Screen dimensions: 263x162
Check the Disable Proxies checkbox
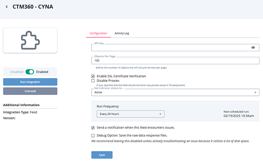(x=93, y=81)
